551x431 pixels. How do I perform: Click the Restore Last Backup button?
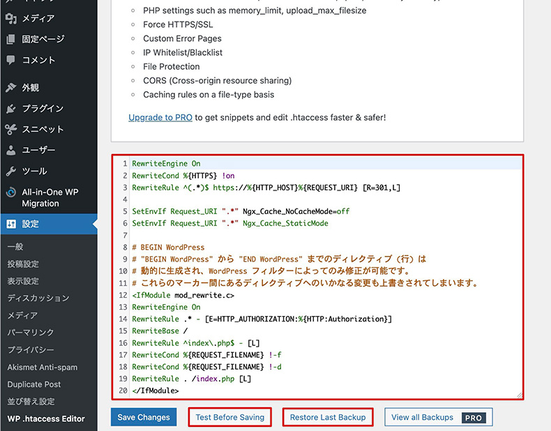point(328,417)
